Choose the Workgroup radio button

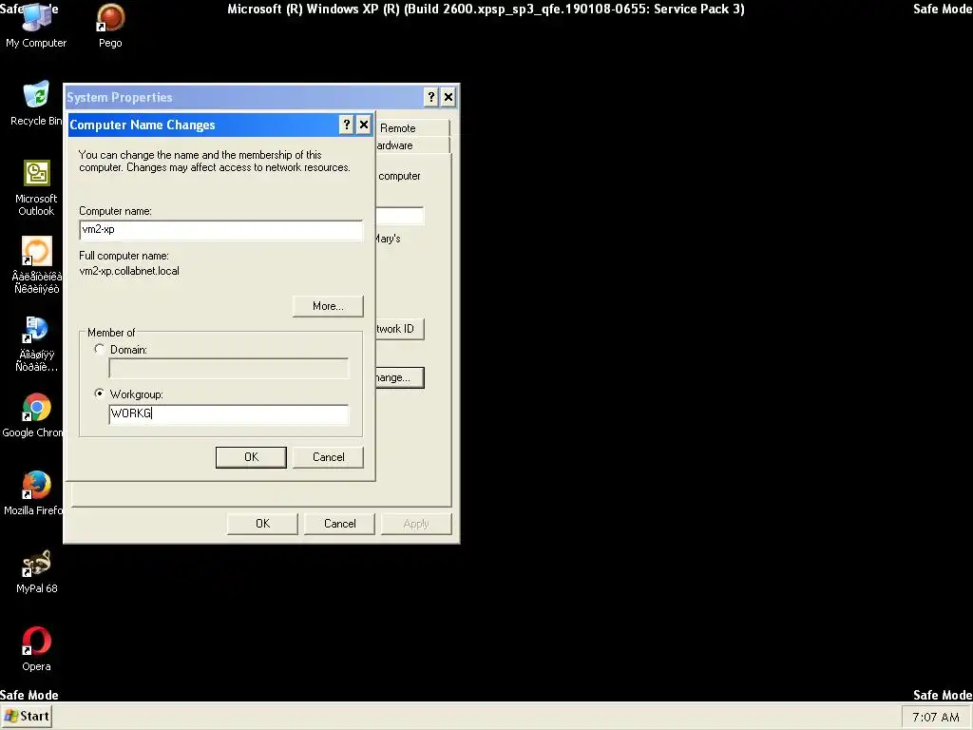(x=99, y=394)
